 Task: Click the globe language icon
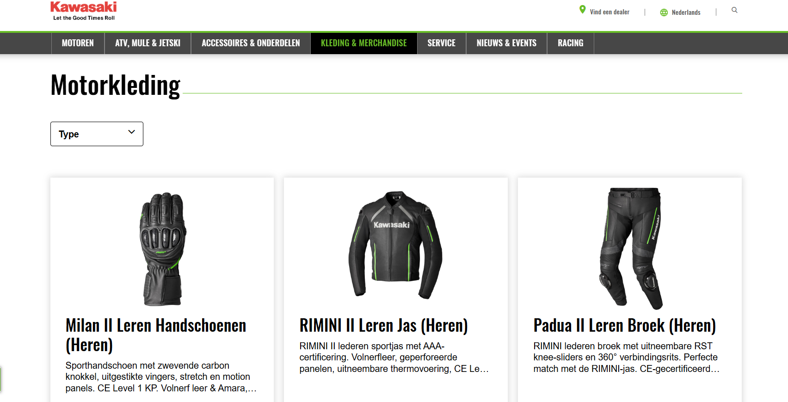pyautogui.click(x=664, y=12)
